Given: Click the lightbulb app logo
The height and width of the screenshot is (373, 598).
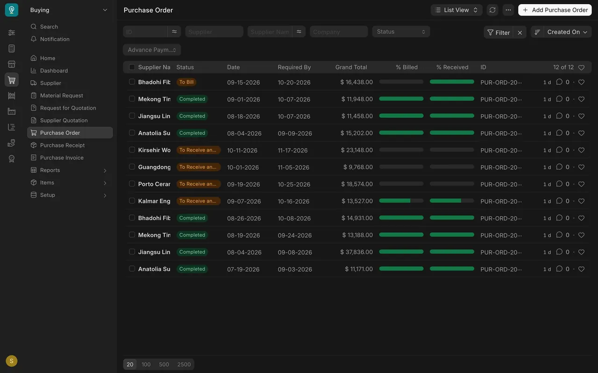Looking at the screenshot, I should point(12,10).
